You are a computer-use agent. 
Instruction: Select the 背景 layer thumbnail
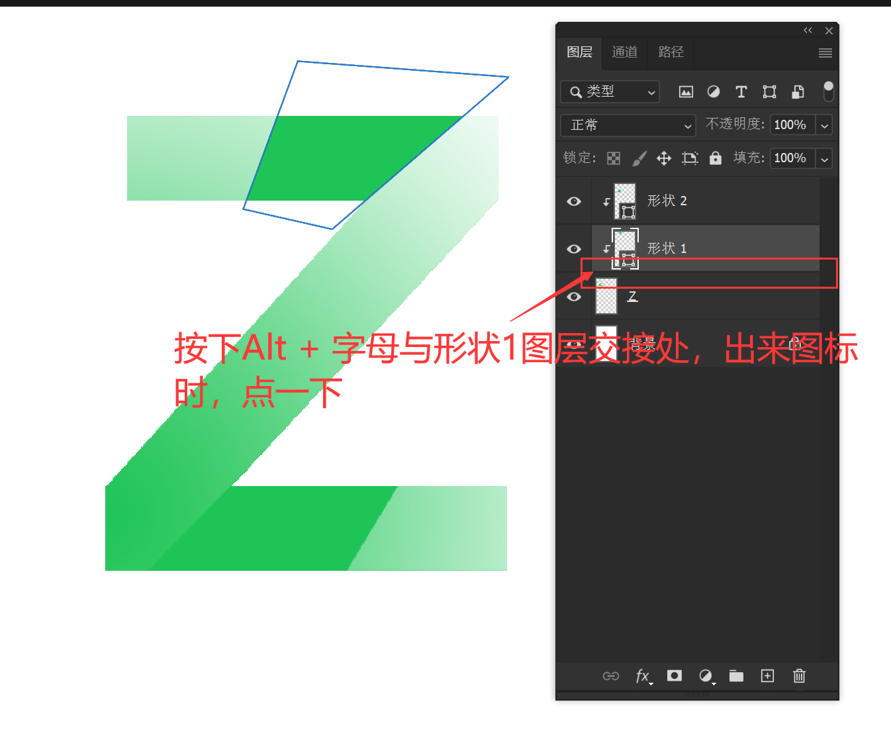(606, 344)
